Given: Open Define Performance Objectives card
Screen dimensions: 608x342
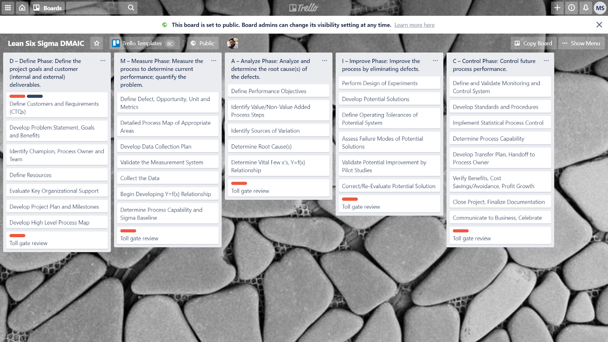Looking at the screenshot, I should [279, 91].
